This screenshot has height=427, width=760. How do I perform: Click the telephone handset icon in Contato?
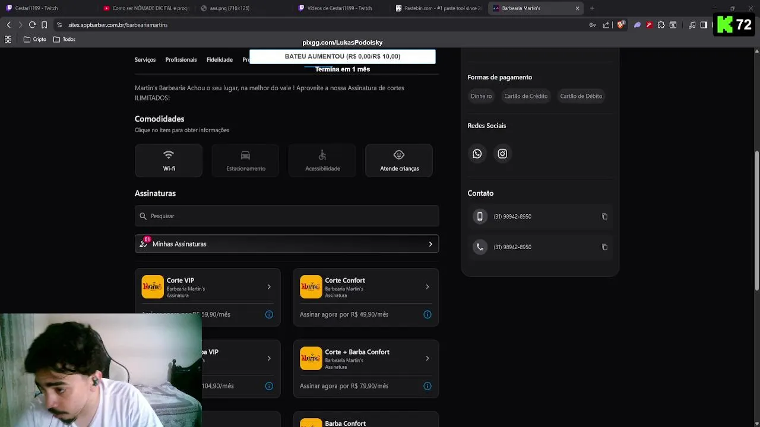[x=480, y=247]
